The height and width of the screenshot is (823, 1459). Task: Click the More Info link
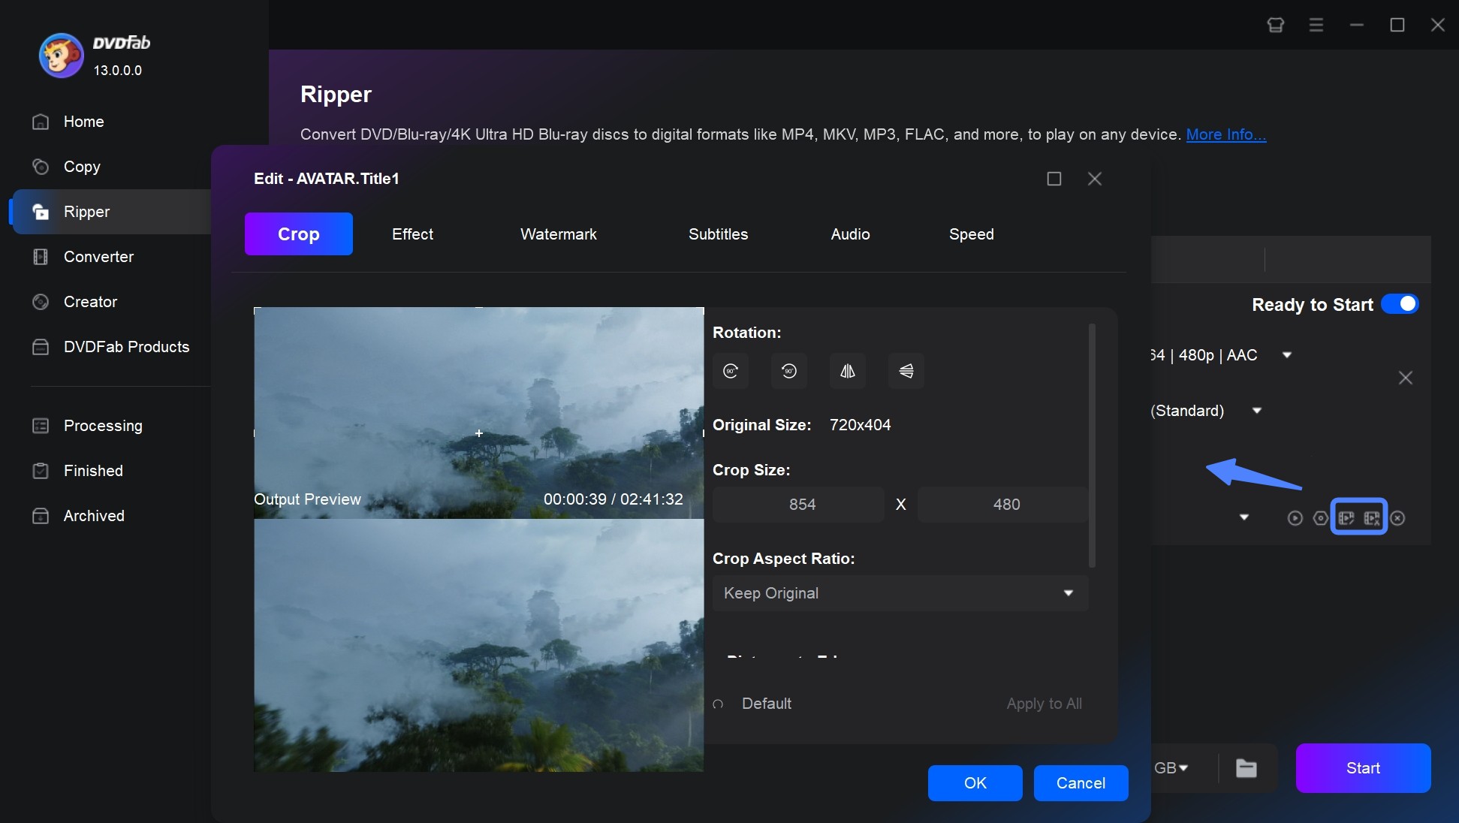1223,134
